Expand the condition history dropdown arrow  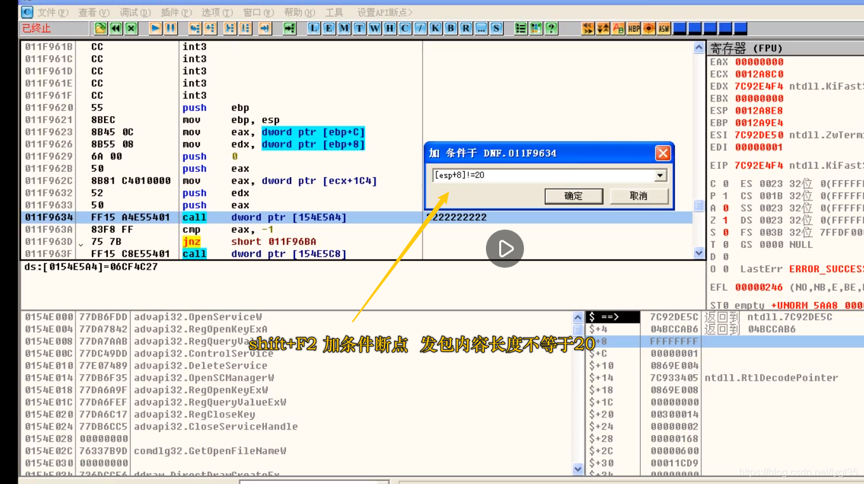(660, 175)
